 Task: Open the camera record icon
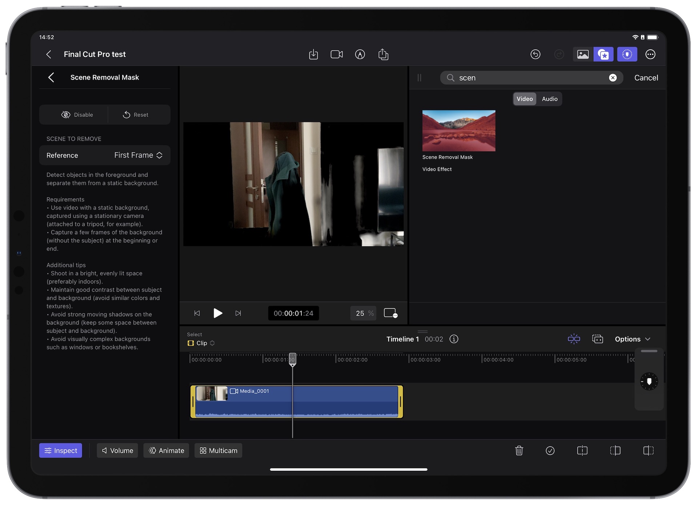click(337, 54)
